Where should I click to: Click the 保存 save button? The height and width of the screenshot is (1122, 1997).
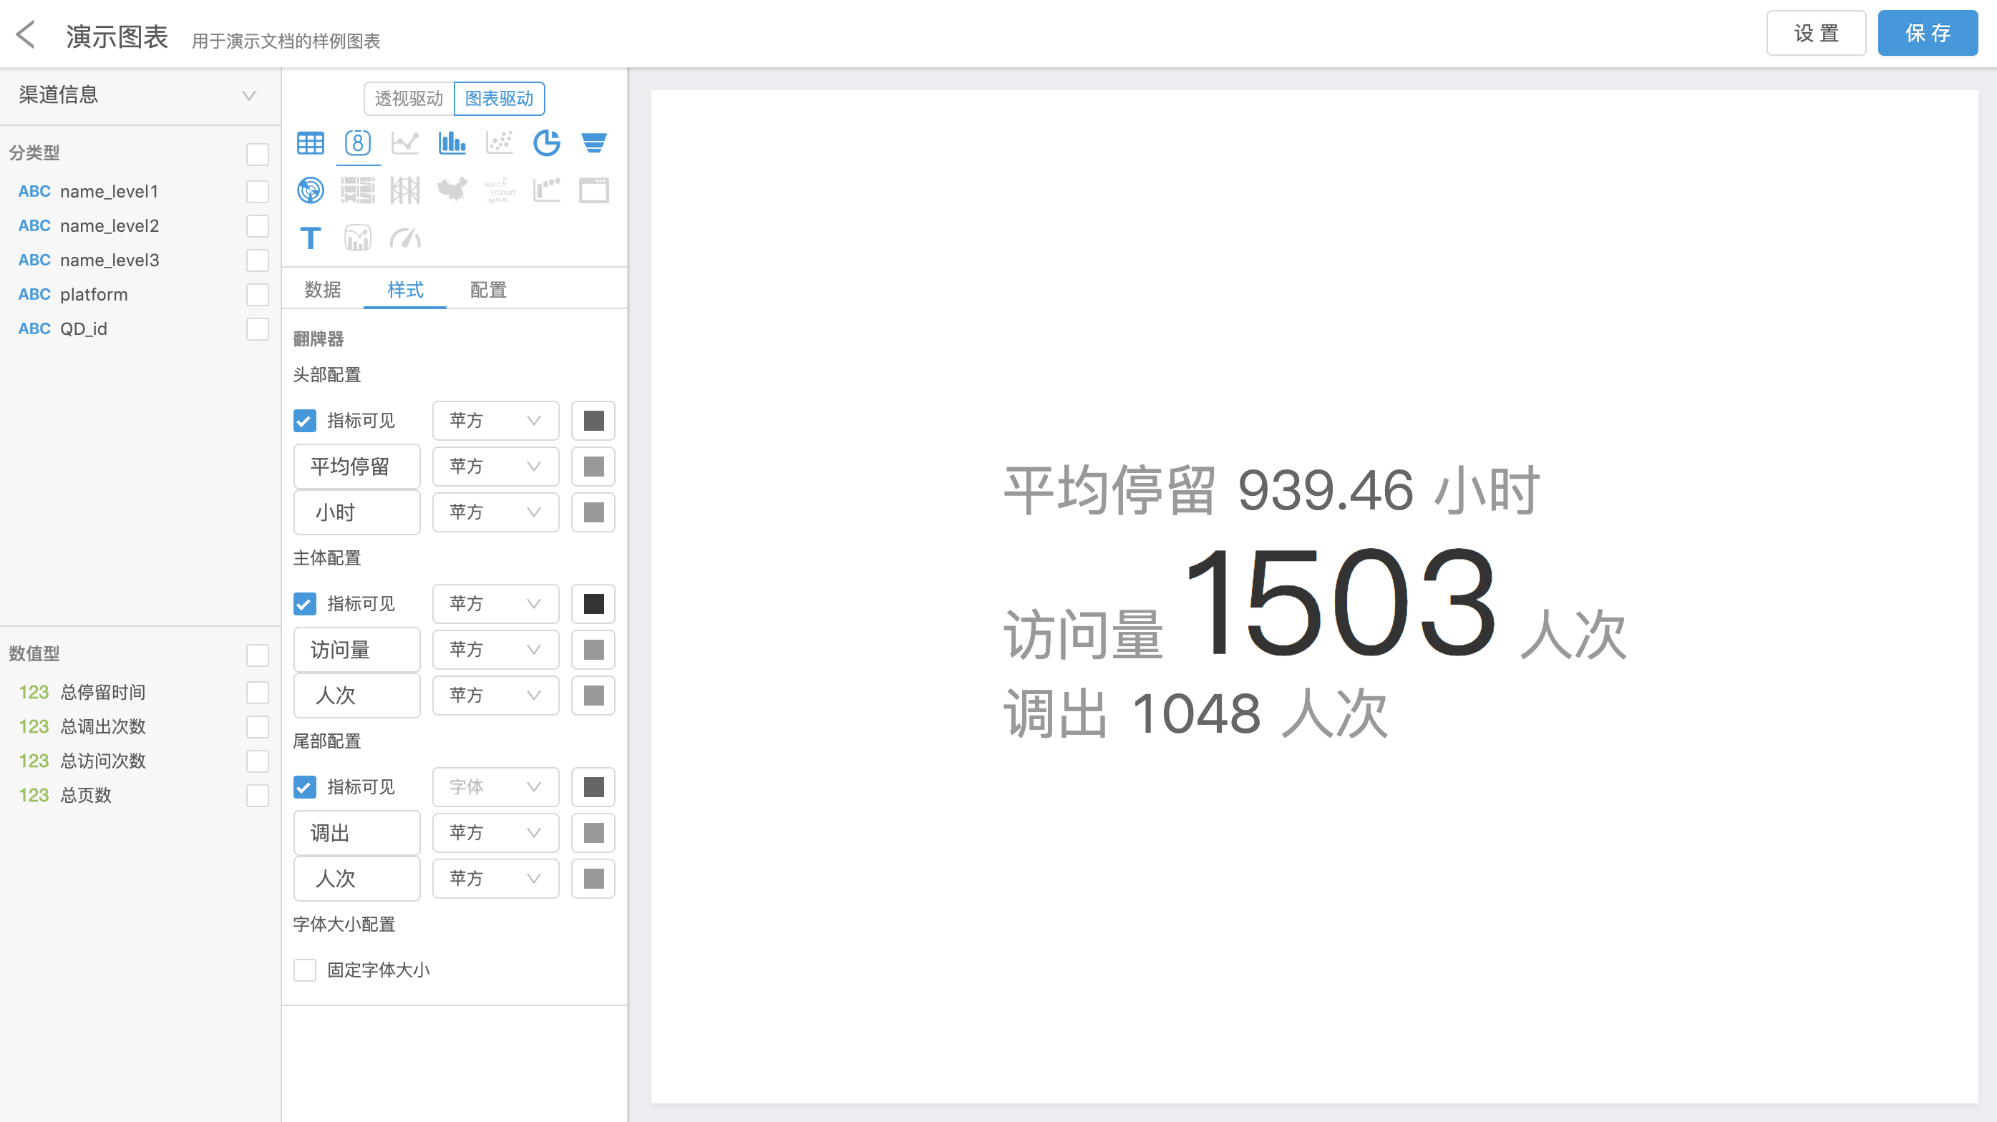(1928, 34)
